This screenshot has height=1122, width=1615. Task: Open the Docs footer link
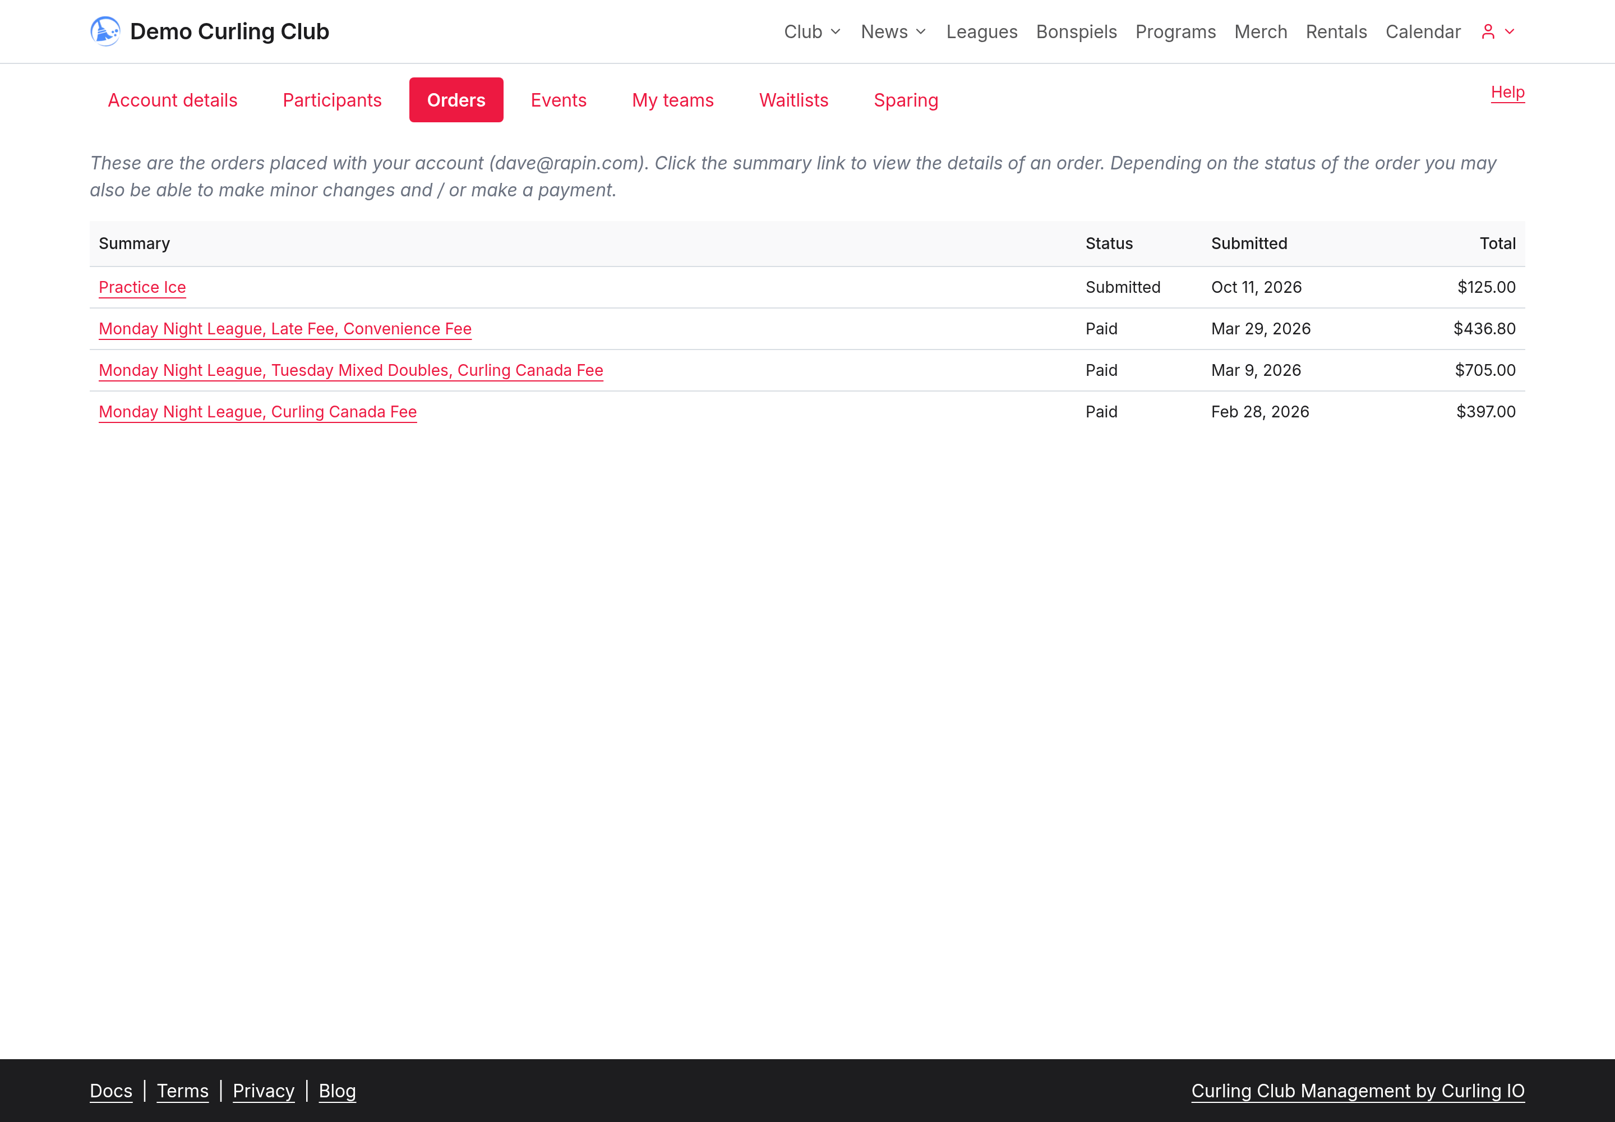[x=111, y=1091]
